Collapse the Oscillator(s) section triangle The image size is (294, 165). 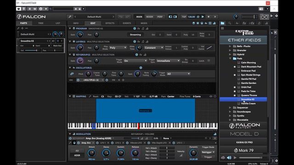pos(70,68)
